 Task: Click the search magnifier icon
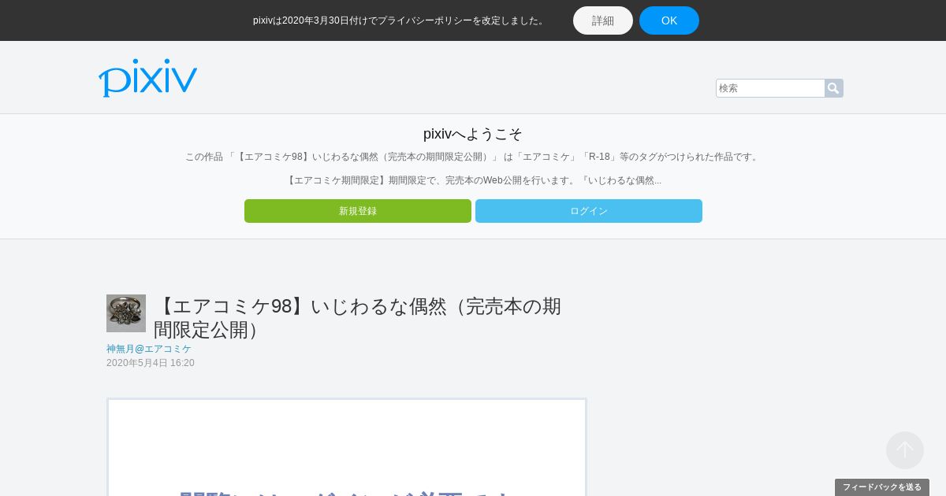833,88
